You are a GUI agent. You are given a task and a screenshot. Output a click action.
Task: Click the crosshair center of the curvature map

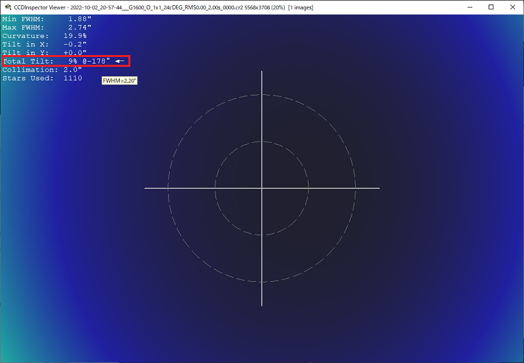(261, 188)
